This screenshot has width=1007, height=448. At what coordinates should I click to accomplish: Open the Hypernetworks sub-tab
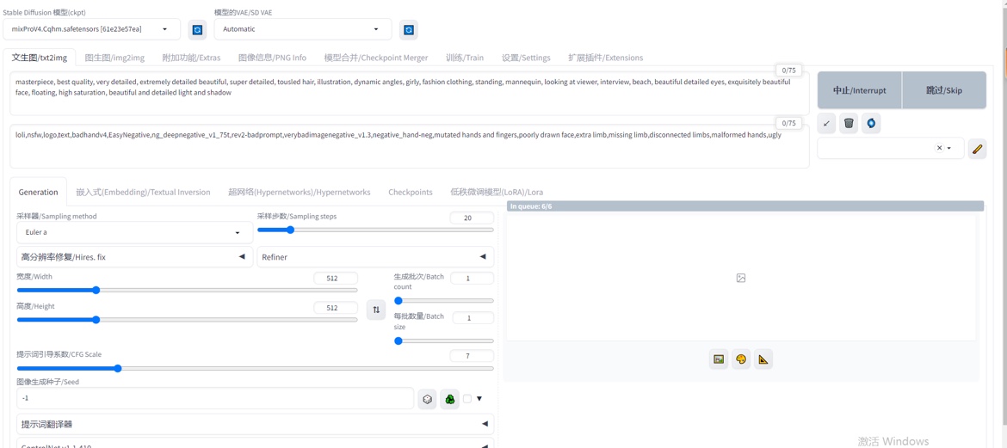pyautogui.click(x=300, y=192)
